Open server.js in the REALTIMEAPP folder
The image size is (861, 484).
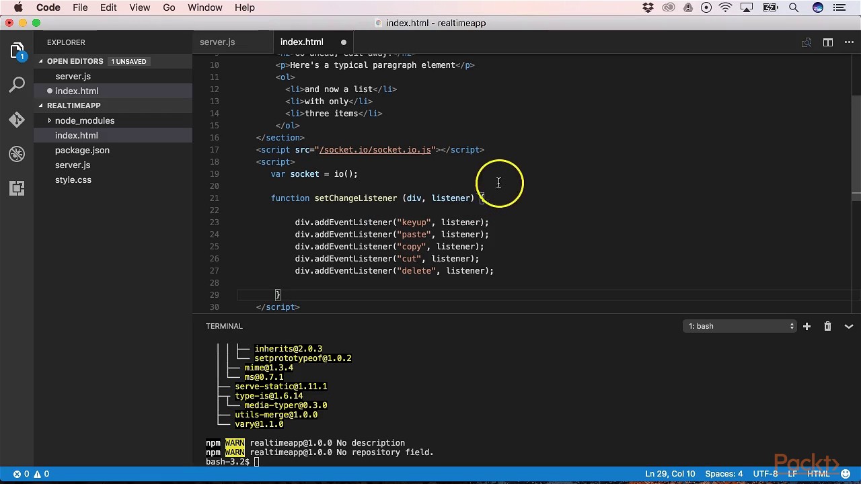click(73, 165)
